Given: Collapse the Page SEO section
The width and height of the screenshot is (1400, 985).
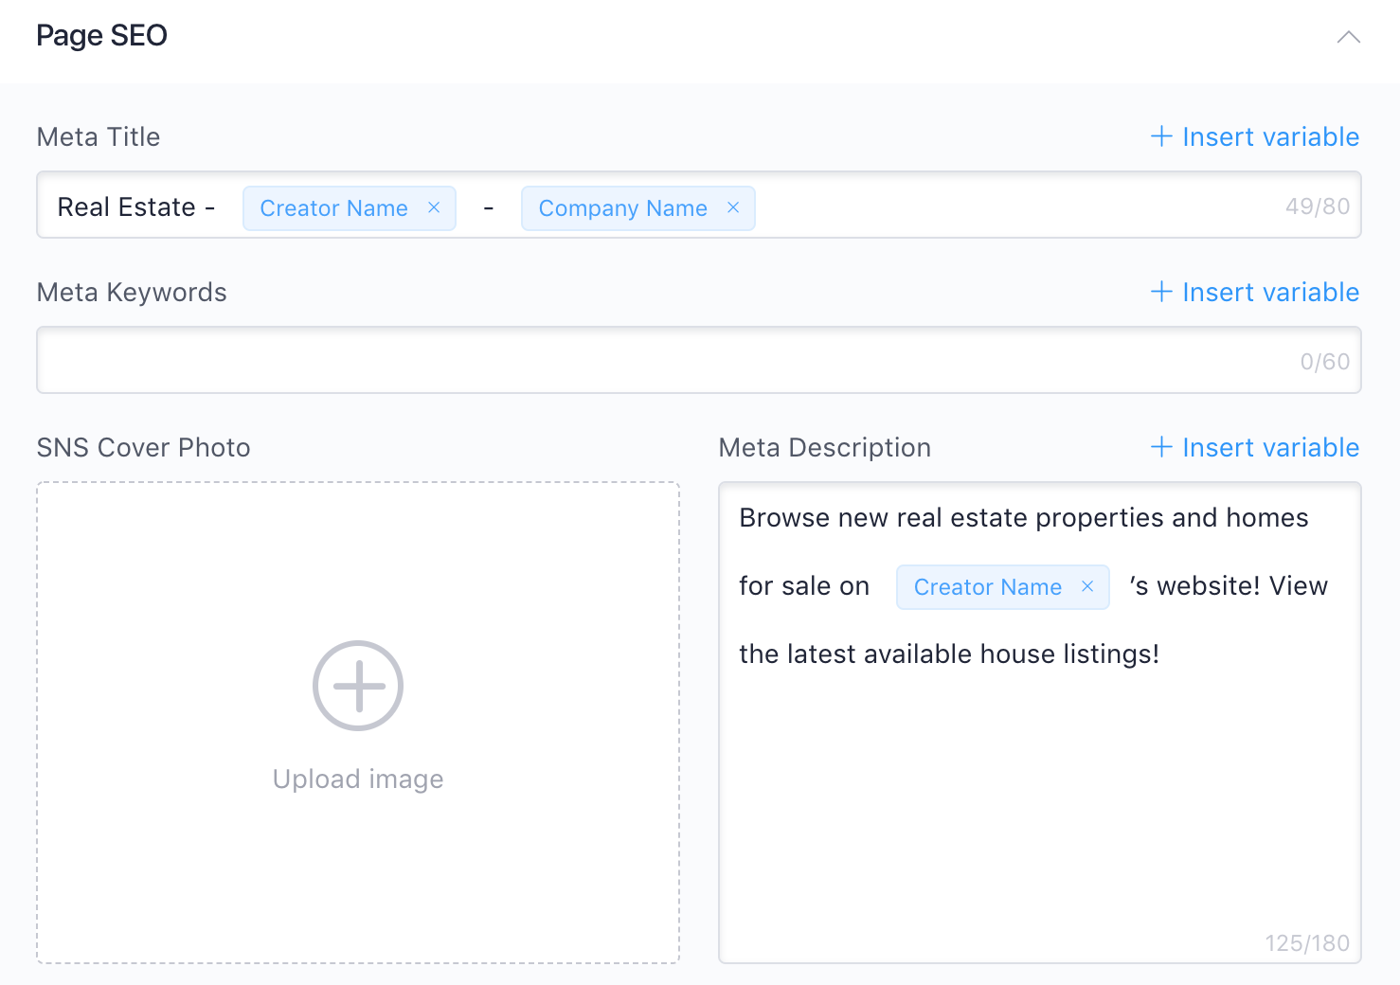Looking at the screenshot, I should (x=1348, y=36).
